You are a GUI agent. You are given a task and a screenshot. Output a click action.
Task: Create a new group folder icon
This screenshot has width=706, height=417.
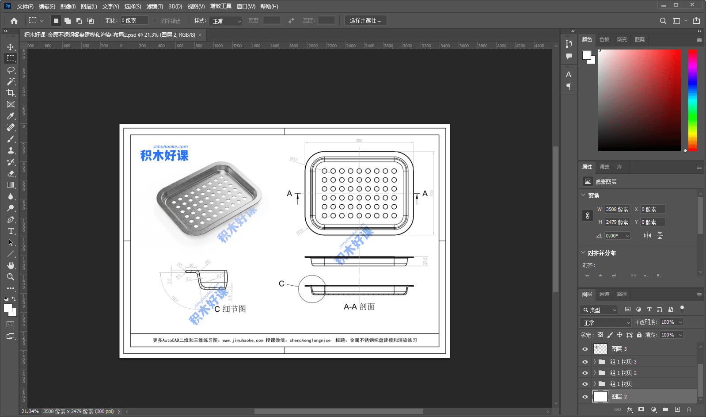[x=665, y=409]
